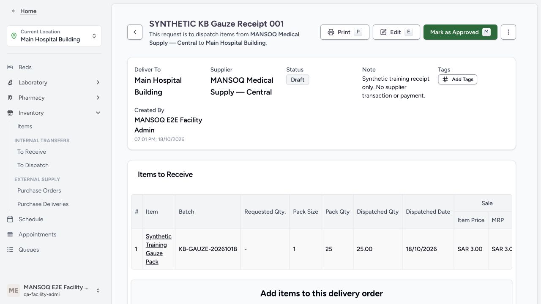Go to Purchase Orders
The image size is (541, 304).
pyautogui.click(x=39, y=190)
